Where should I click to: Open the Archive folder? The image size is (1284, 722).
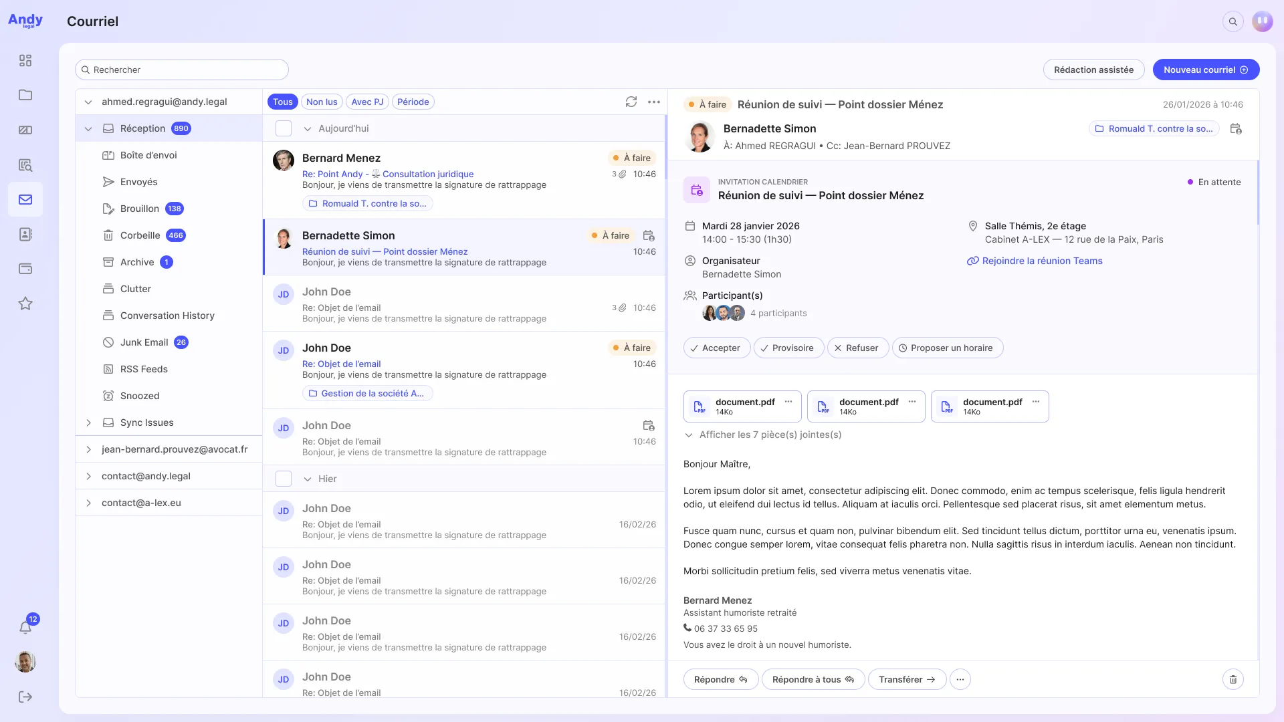click(169, 262)
